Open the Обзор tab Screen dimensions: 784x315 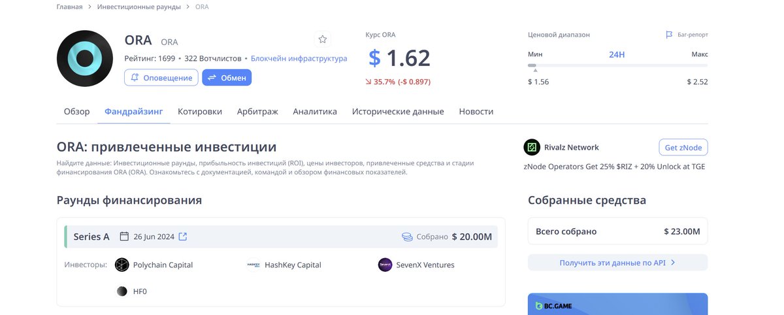coord(76,112)
